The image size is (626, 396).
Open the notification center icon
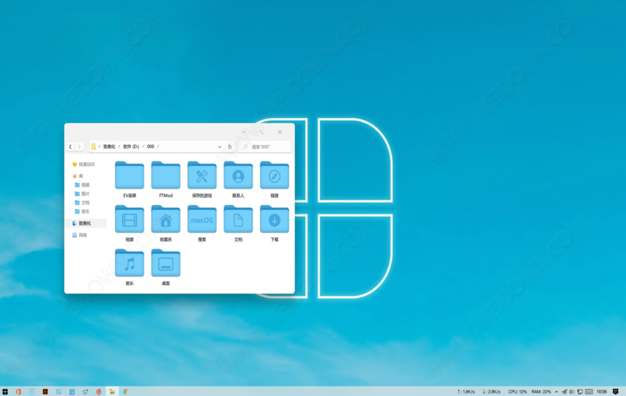[616, 391]
